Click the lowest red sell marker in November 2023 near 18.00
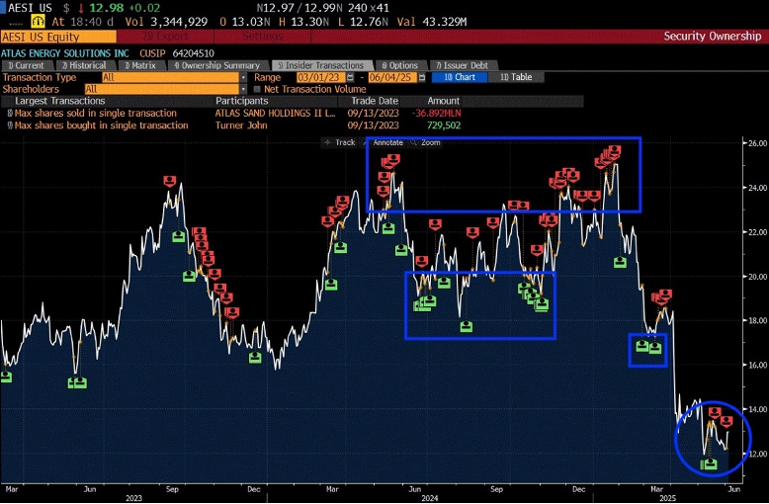 pyautogui.click(x=232, y=312)
